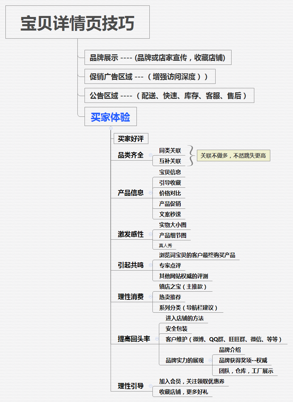Click the 品牌介绍 subtopic
The width and height of the screenshot is (293, 402).
(x=230, y=350)
